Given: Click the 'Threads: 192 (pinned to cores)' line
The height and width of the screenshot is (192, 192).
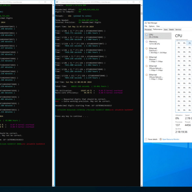Looking at the screenshot, I should point(73,16).
